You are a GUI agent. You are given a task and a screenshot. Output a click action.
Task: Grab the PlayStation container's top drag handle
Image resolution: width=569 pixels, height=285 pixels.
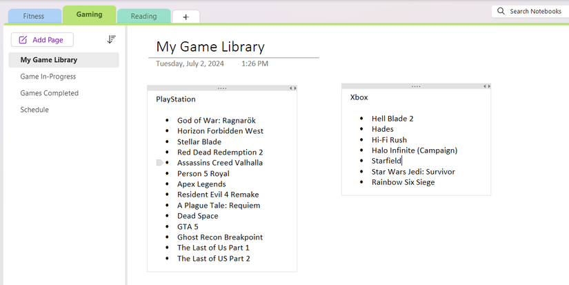221,88
